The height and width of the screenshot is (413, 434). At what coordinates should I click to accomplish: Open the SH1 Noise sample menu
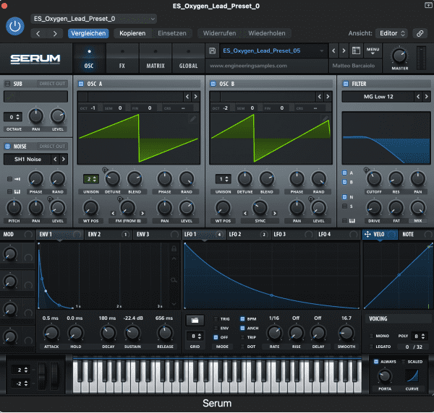coord(27,159)
